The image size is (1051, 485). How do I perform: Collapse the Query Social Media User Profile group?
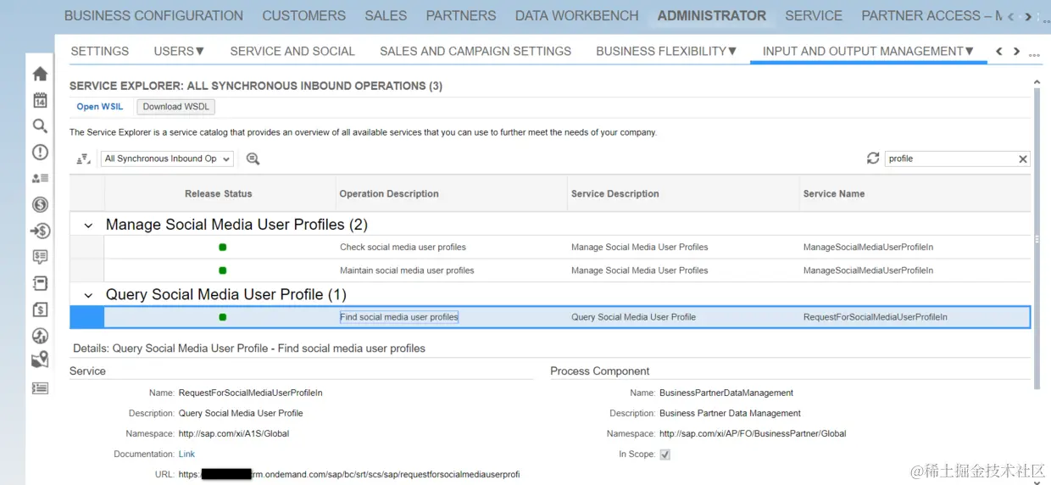[88, 295]
